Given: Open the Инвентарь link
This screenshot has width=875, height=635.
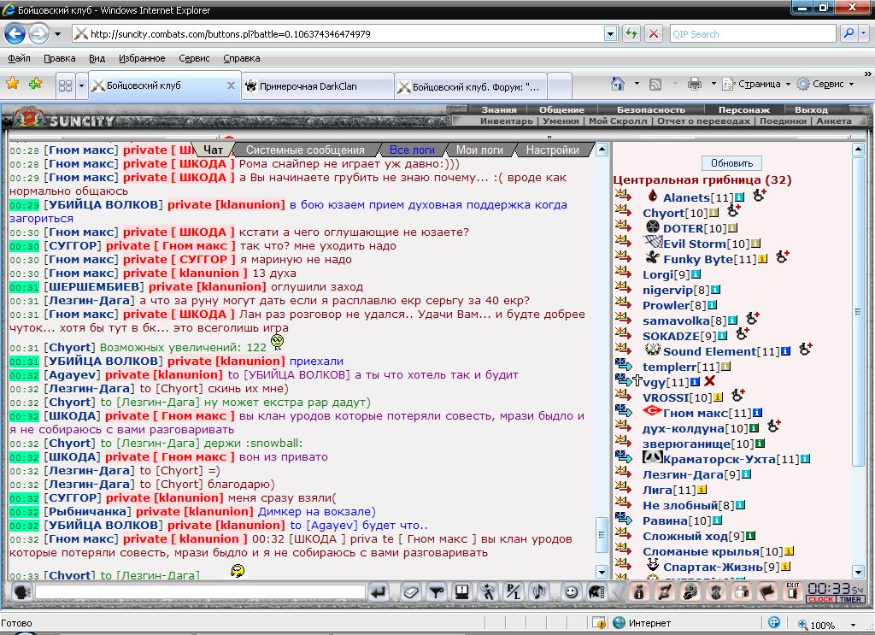Looking at the screenshot, I should click(506, 121).
